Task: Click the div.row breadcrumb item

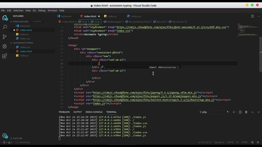Action: pyautogui.click(x=159, y=22)
